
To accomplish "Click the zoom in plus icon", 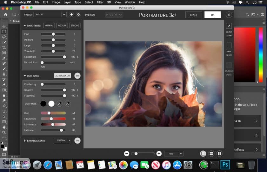I will [x=159, y=154].
